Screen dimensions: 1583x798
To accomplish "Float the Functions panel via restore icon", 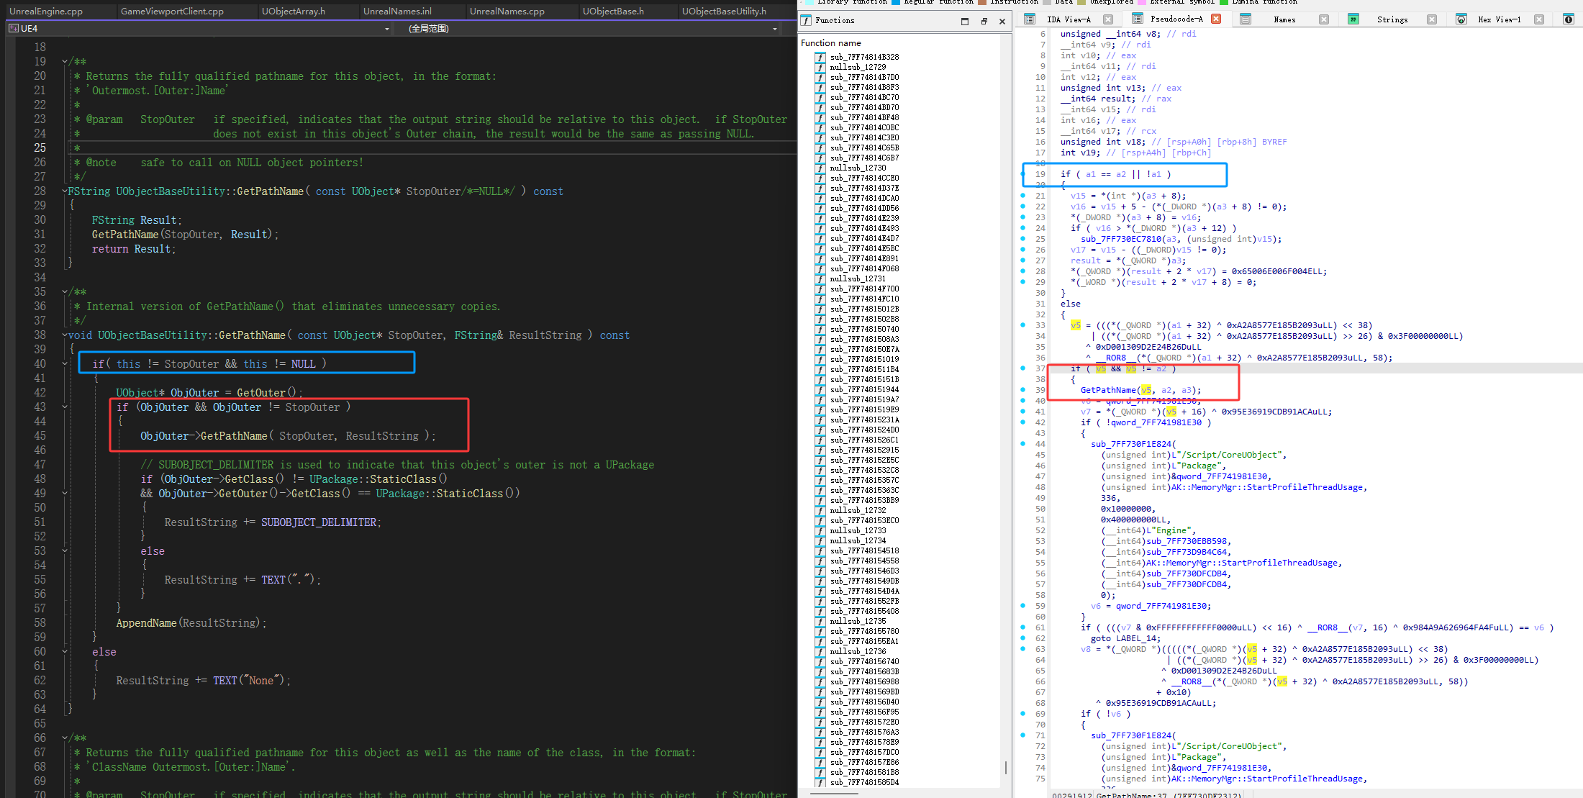I will [x=984, y=22].
